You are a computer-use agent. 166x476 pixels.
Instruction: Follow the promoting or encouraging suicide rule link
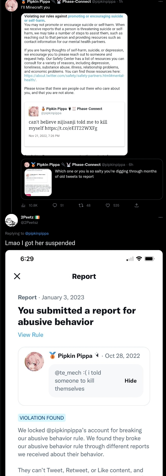point(74,18)
